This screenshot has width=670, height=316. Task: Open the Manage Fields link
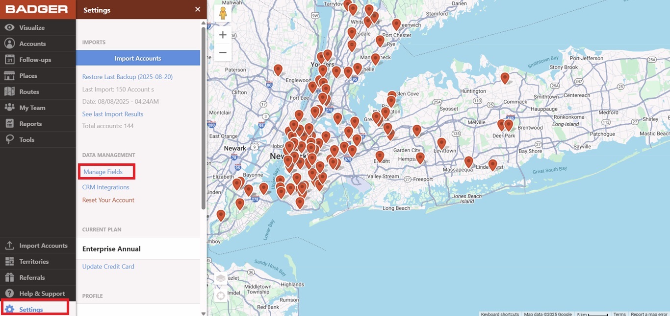(x=103, y=172)
